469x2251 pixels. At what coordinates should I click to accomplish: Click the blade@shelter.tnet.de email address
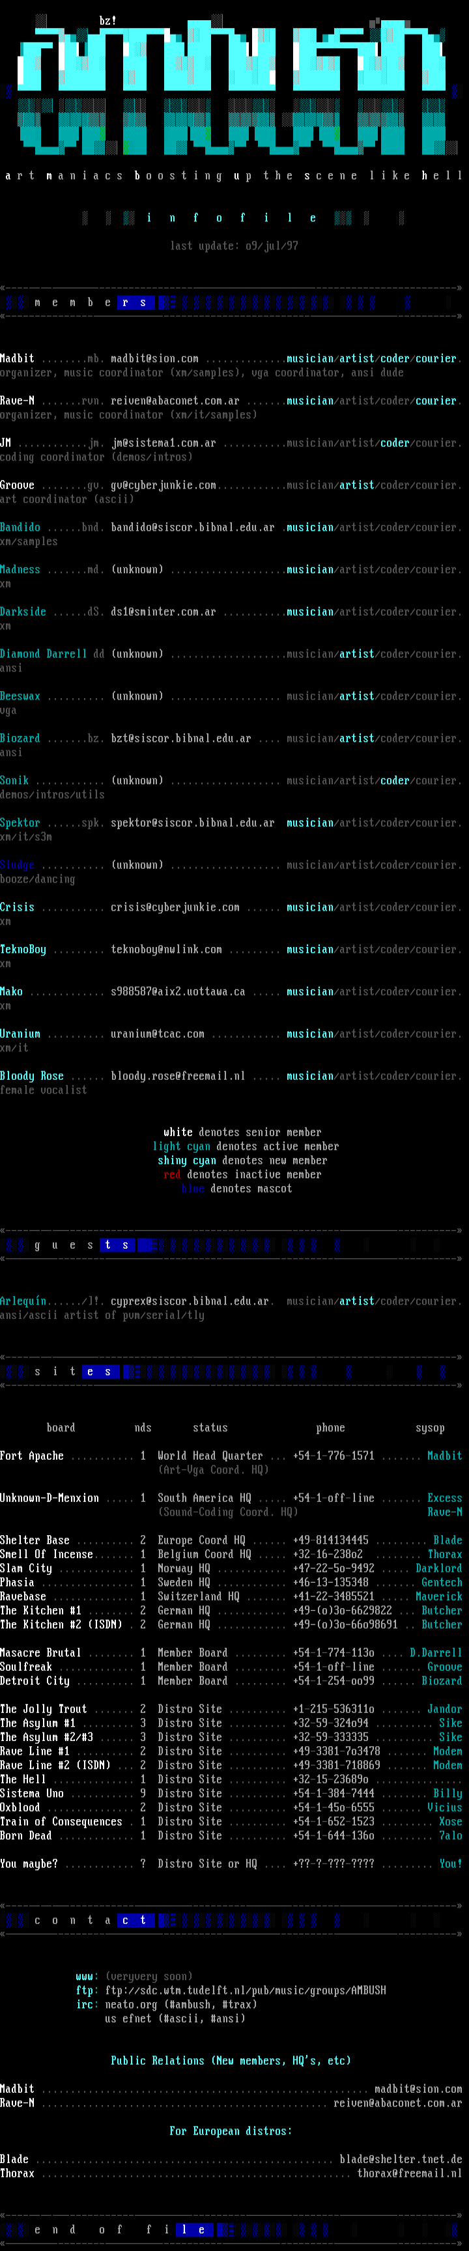click(x=400, y=2159)
